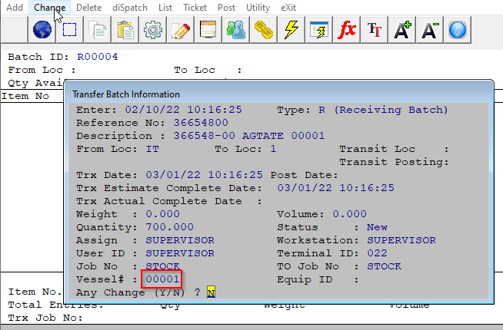Open settings with the gear icon
This screenshot has width=503, height=330.
click(x=153, y=31)
